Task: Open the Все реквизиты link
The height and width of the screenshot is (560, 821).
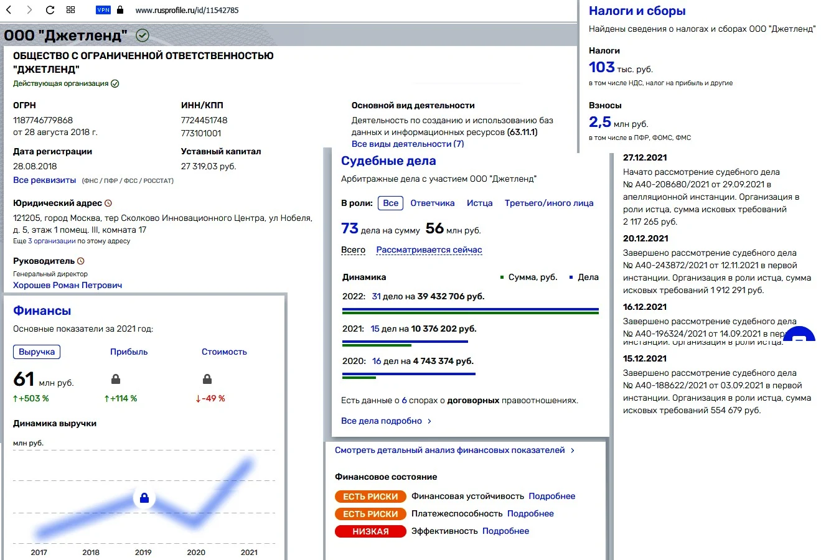Action: [x=45, y=180]
